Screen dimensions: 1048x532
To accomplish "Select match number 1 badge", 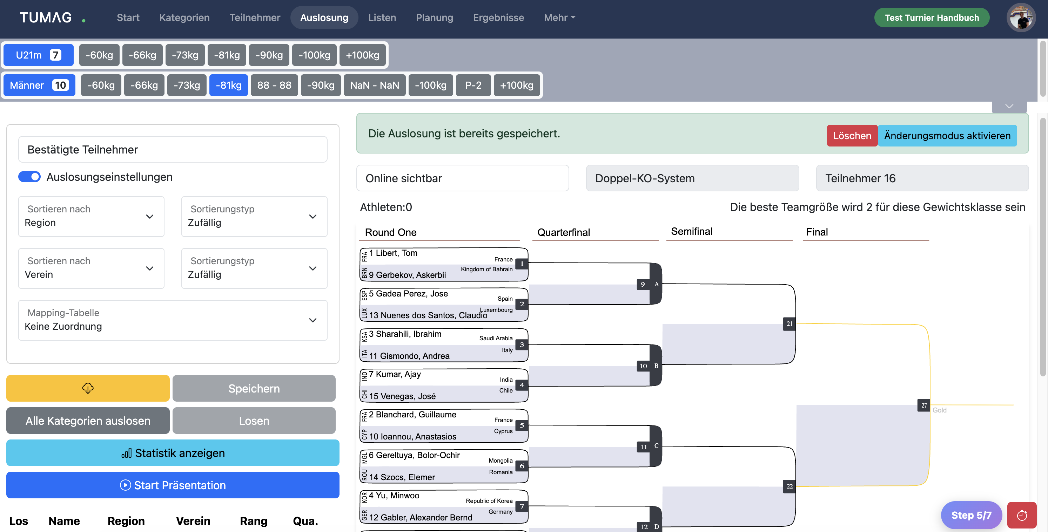I will point(522,264).
